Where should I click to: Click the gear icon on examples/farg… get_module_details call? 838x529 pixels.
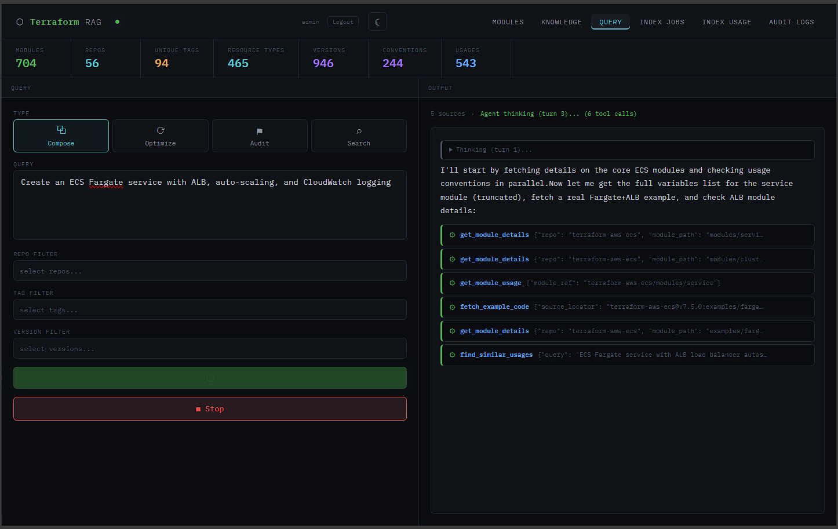[x=453, y=331]
